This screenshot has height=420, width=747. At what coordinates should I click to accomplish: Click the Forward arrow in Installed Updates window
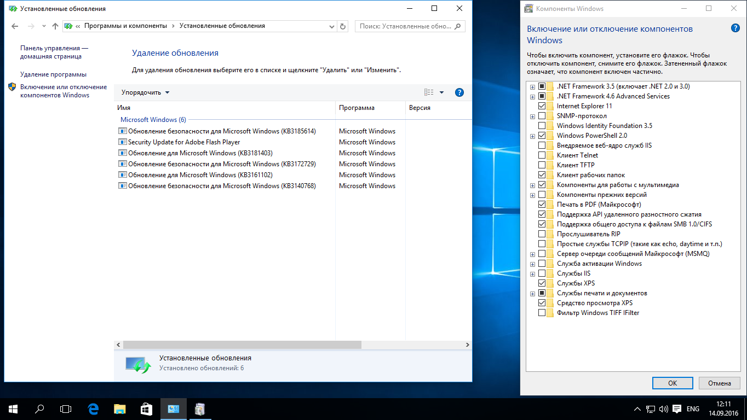coord(31,26)
